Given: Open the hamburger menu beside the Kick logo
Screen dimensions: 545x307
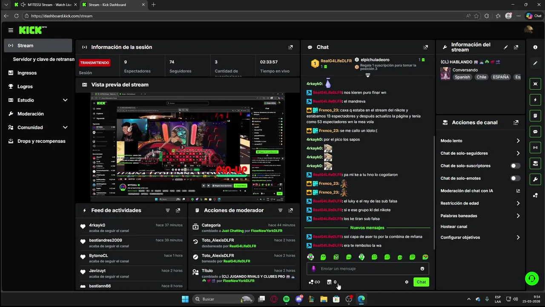Looking at the screenshot, I should click(11, 30).
